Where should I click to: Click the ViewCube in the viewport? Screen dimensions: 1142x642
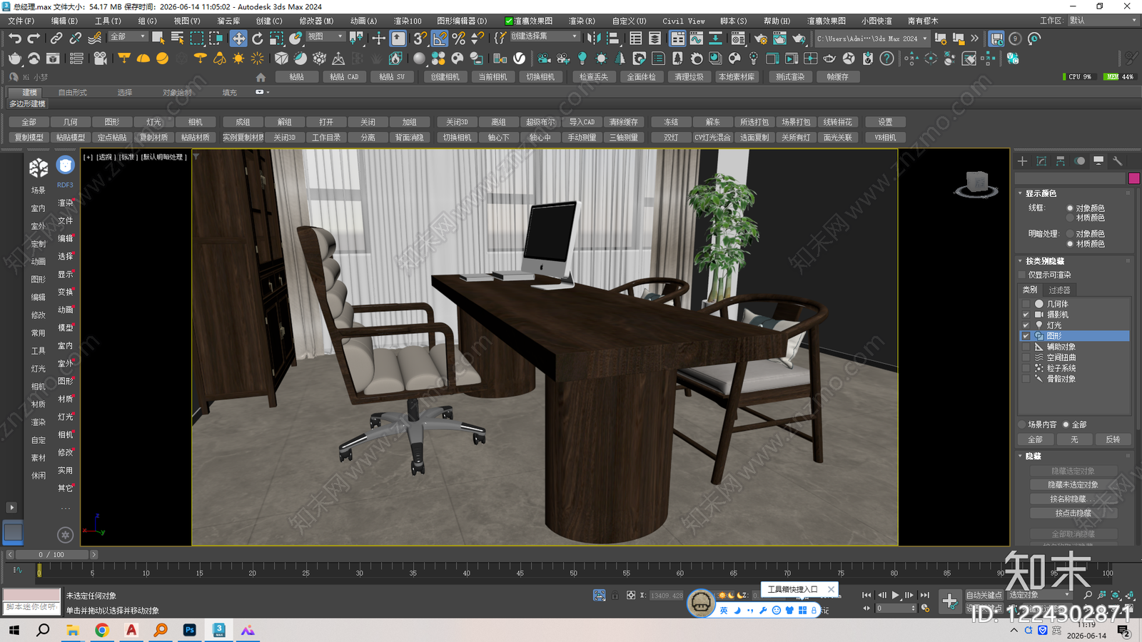(976, 184)
